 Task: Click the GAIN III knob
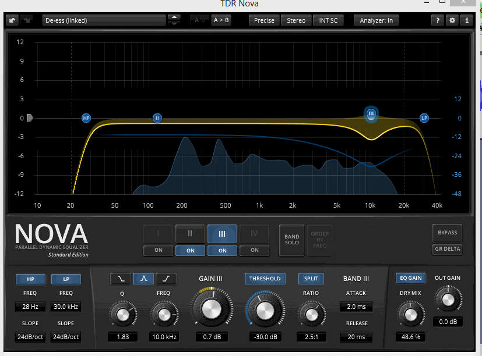click(212, 308)
